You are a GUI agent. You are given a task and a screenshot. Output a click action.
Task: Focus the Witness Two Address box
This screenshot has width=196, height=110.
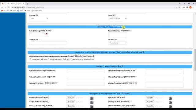tap(165, 79)
